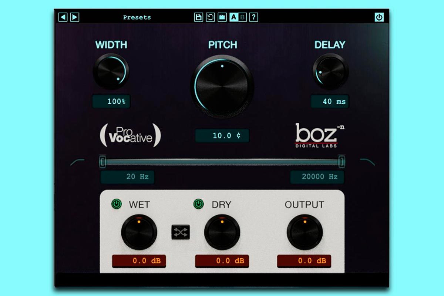
Task: Click the undo/reset arrow icon
Action: pyautogui.click(x=210, y=17)
